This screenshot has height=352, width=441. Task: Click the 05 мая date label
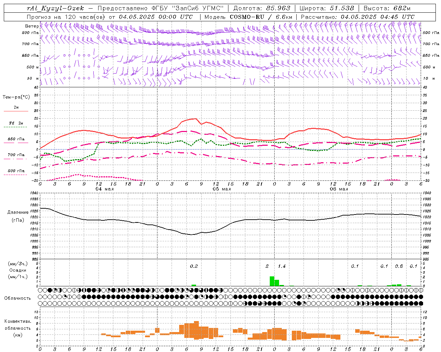tap(222, 189)
